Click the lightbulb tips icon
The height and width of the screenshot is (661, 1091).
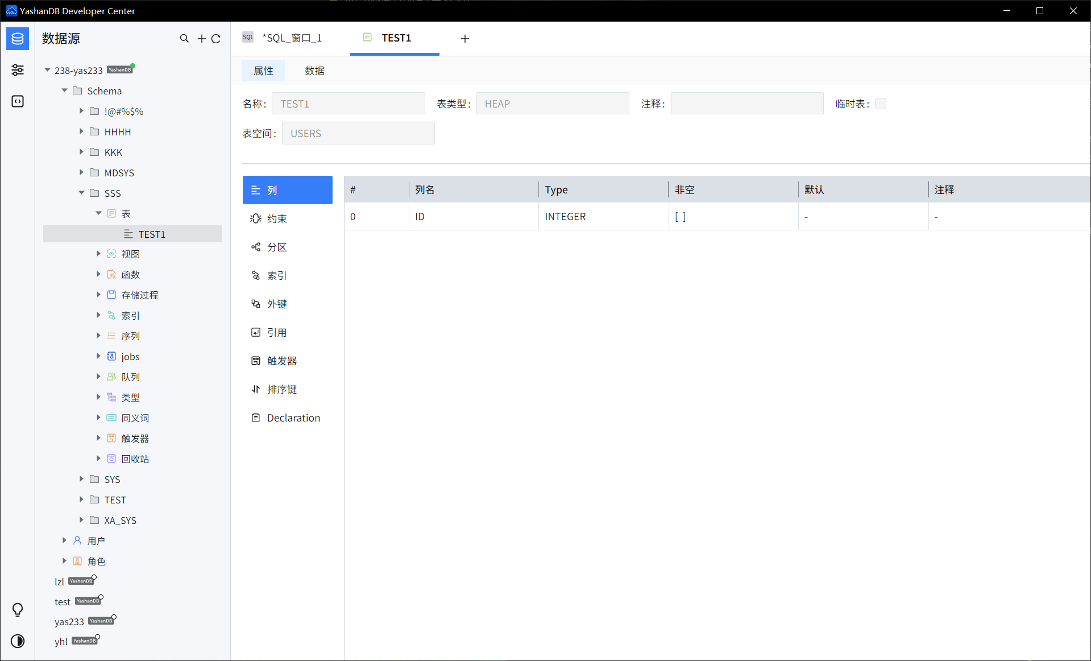(18, 610)
